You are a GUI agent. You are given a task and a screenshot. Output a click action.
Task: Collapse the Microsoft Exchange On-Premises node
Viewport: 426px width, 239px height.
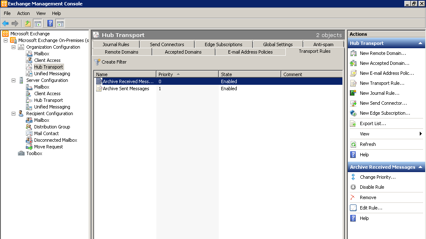click(x=5, y=40)
